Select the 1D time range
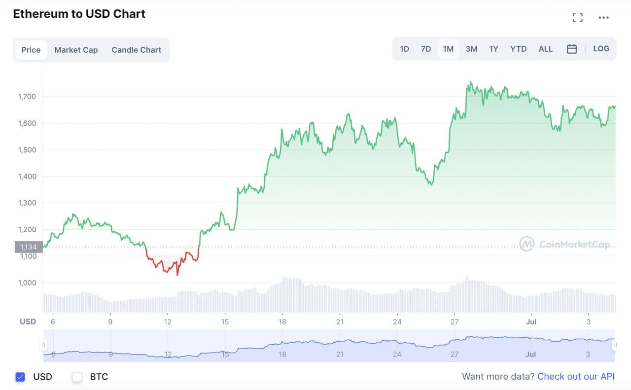Image resolution: width=631 pixels, height=390 pixels. 404,49
